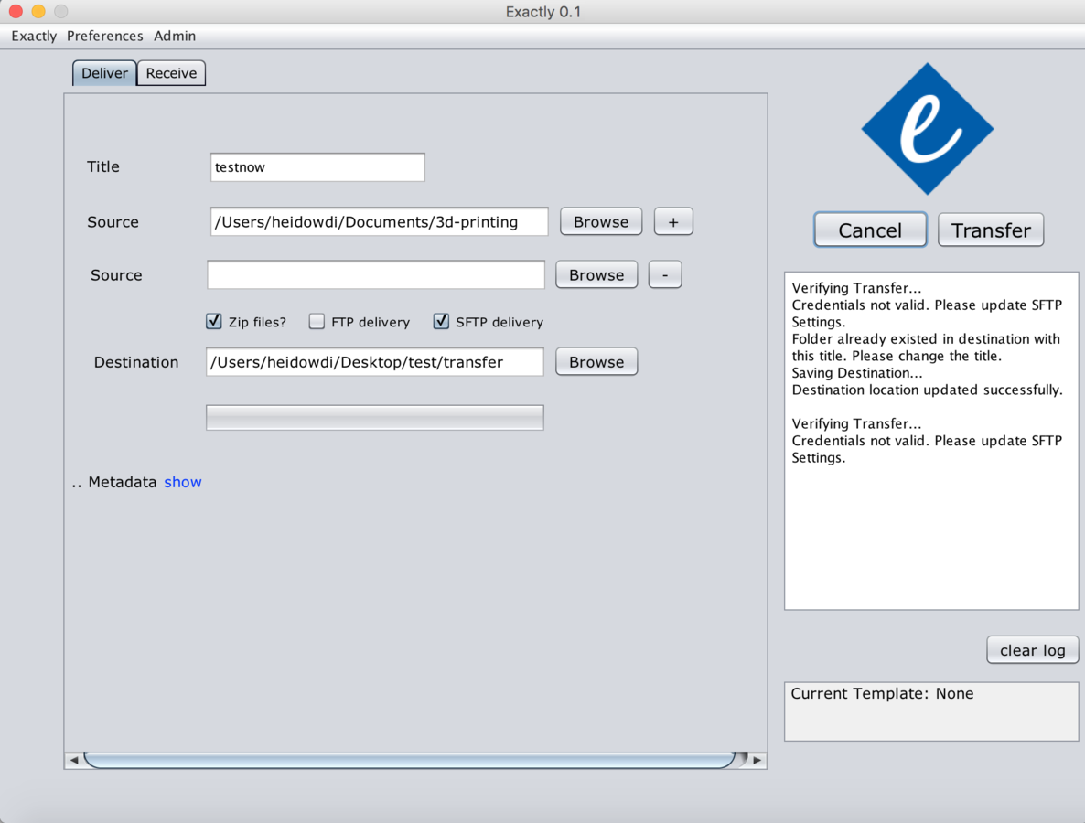
Task: Click the Destination path field
Action: tap(375, 362)
